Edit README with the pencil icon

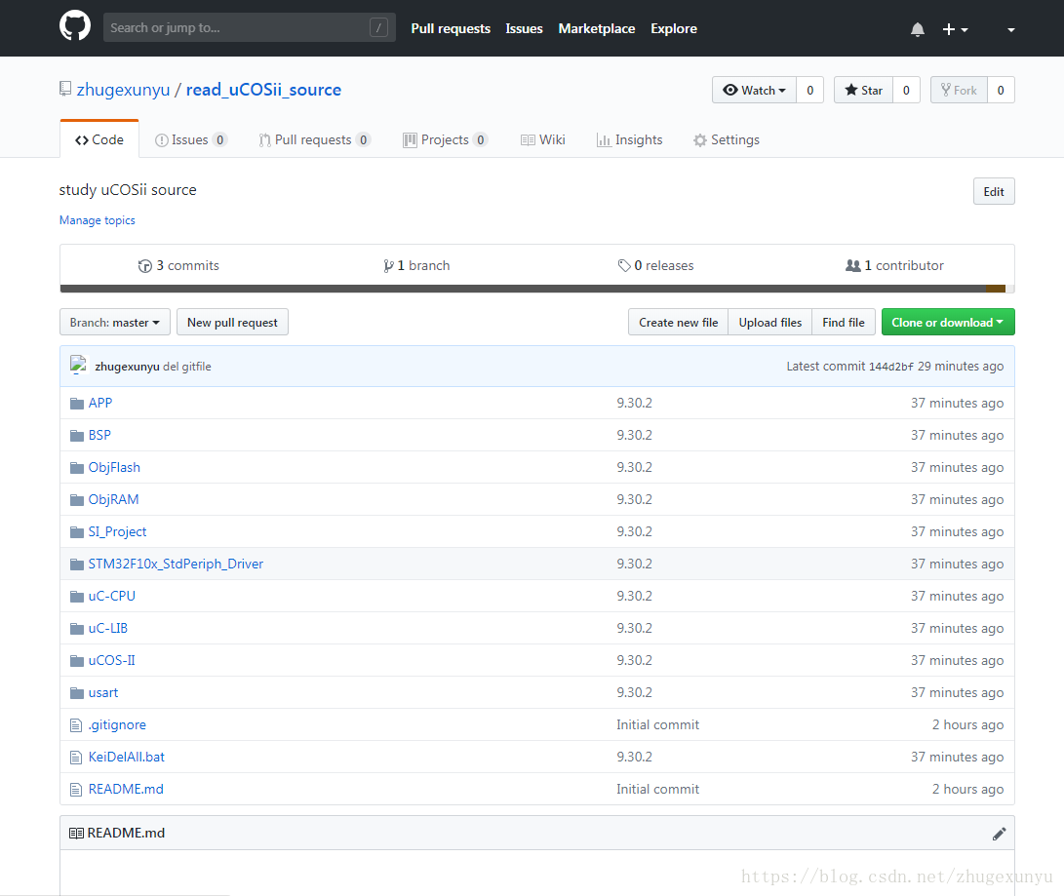tap(999, 834)
